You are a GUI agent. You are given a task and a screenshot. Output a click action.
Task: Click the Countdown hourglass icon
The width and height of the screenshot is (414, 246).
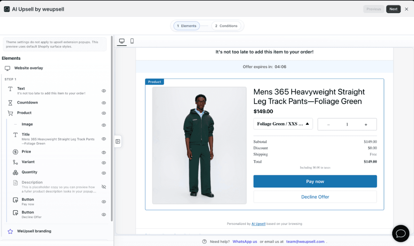(10, 103)
